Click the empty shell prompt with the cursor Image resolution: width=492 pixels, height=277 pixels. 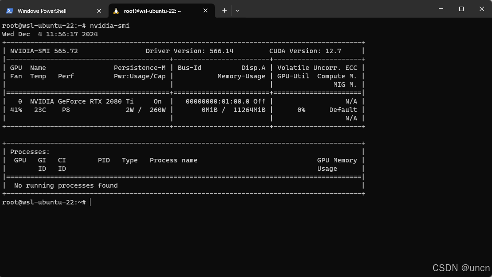point(46,202)
